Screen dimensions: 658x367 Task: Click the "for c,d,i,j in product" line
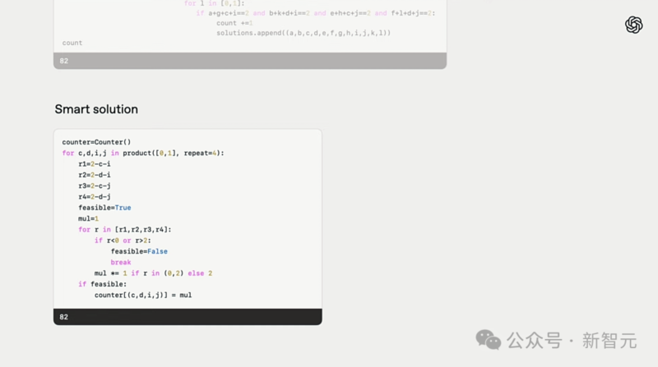click(x=142, y=153)
